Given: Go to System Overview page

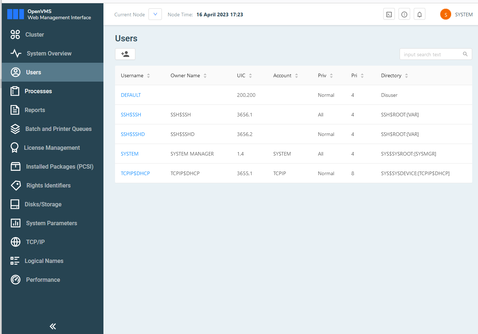Looking at the screenshot, I should (x=49, y=53).
